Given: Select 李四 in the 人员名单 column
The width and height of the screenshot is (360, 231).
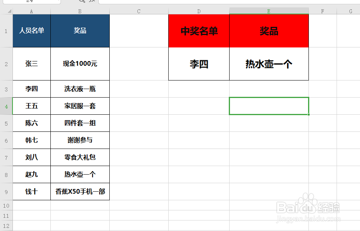Looking at the screenshot, I should [x=32, y=89].
